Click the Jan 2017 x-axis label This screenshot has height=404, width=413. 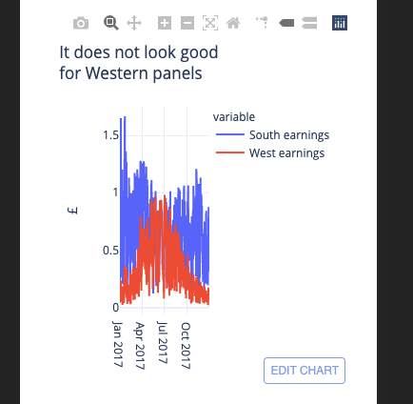pyautogui.click(x=118, y=344)
